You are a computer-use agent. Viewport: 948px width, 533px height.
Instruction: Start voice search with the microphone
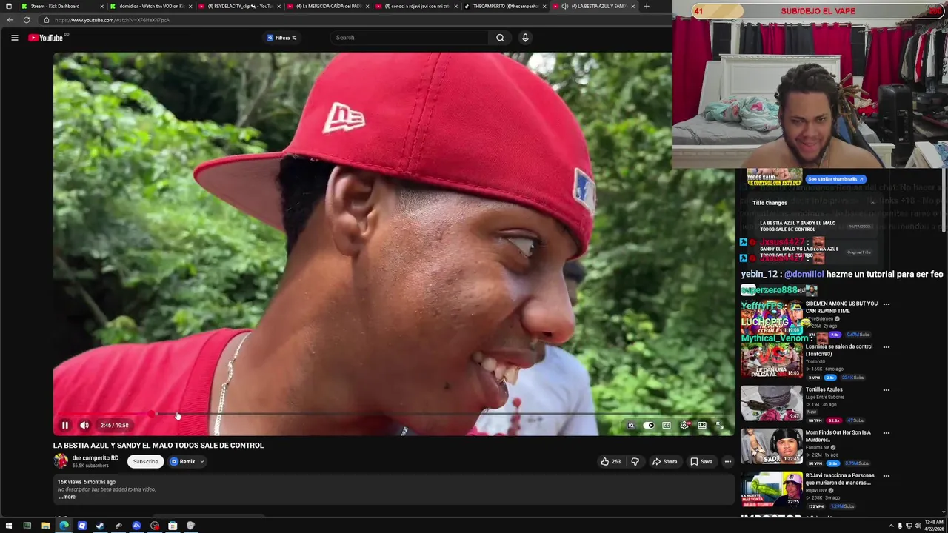coord(525,38)
